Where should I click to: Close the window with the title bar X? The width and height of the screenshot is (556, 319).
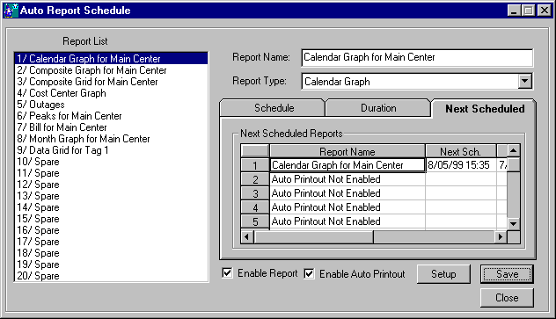click(544, 11)
